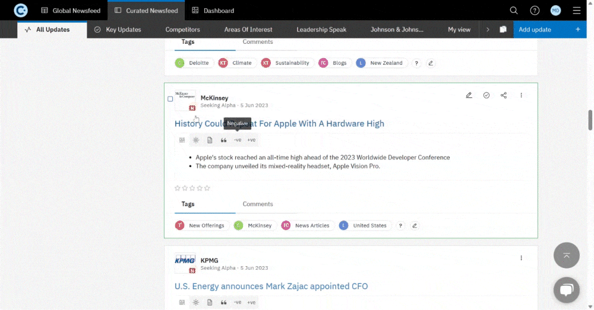Click the New Offerings tag
Image resolution: width=594 pixels, height=310 pixels.
pyautogui.click(x=202, y=226)
